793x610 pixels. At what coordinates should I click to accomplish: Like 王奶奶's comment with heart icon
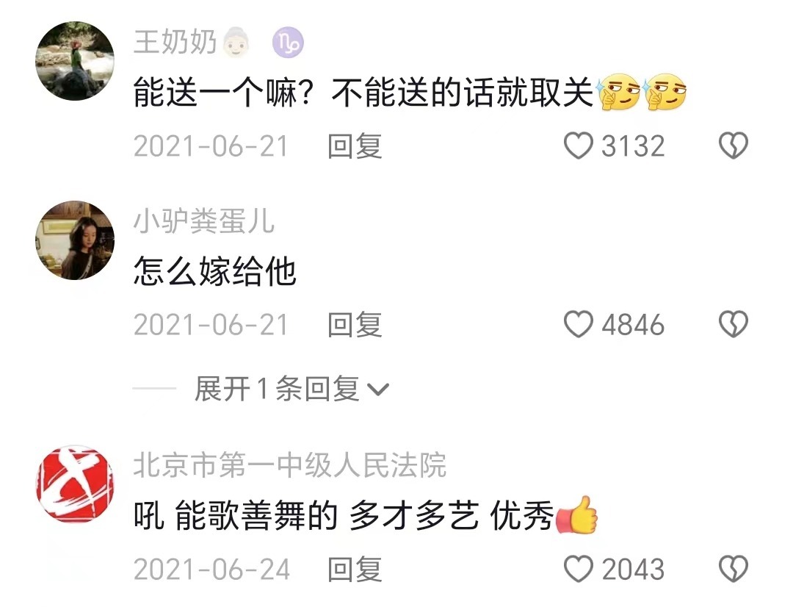[x=578, y=146]
